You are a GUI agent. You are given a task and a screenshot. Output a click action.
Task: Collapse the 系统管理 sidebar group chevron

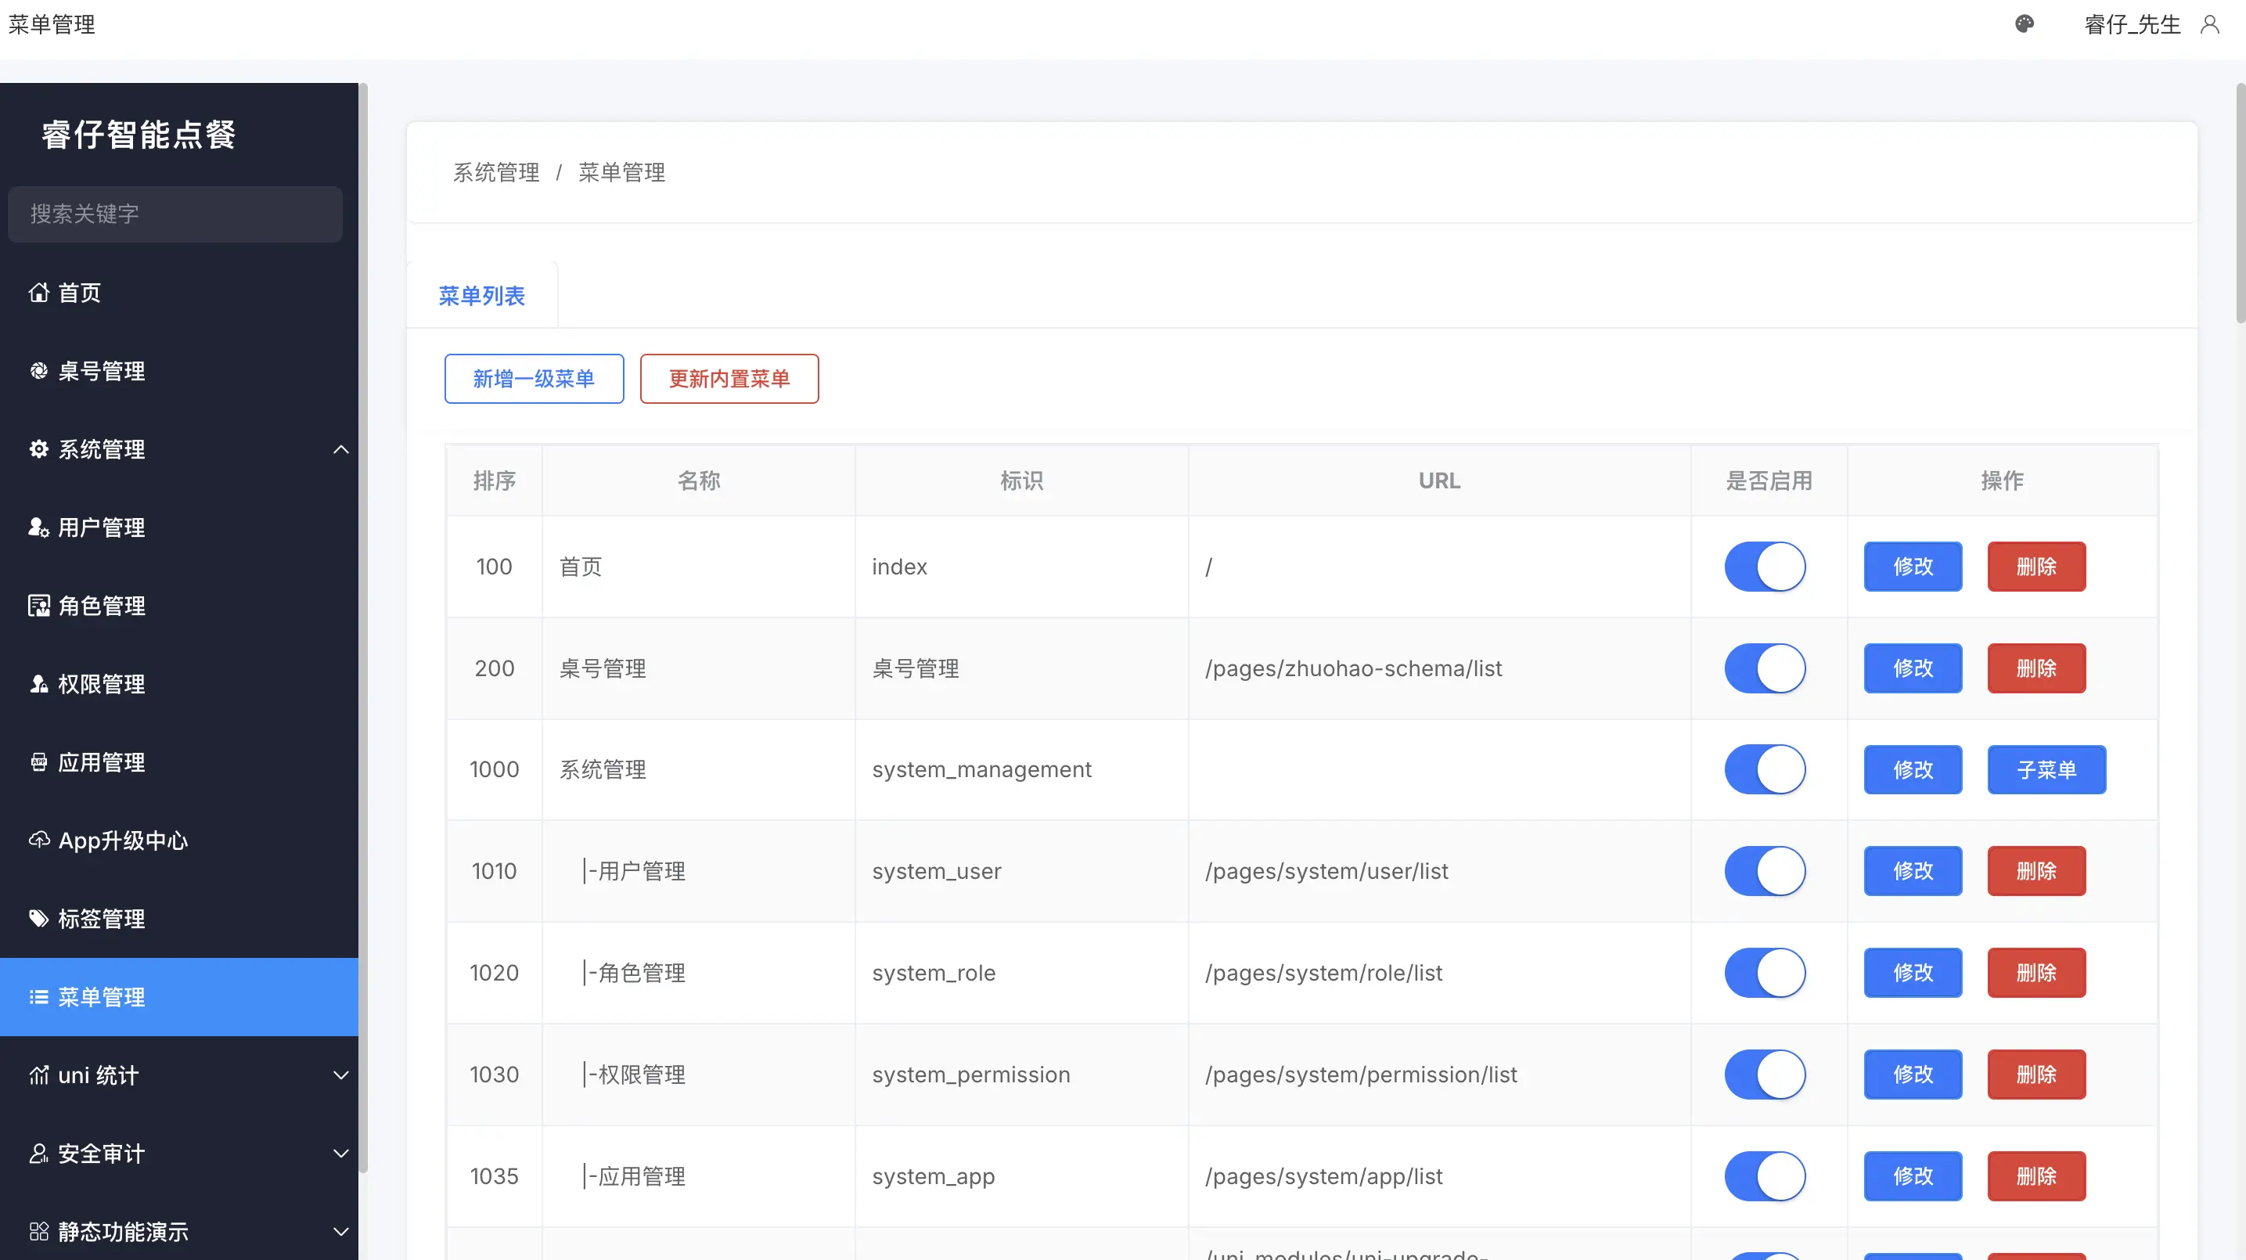(341, 449)
